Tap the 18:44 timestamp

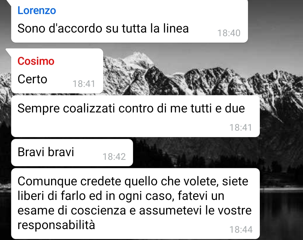[x=241, y=230]
